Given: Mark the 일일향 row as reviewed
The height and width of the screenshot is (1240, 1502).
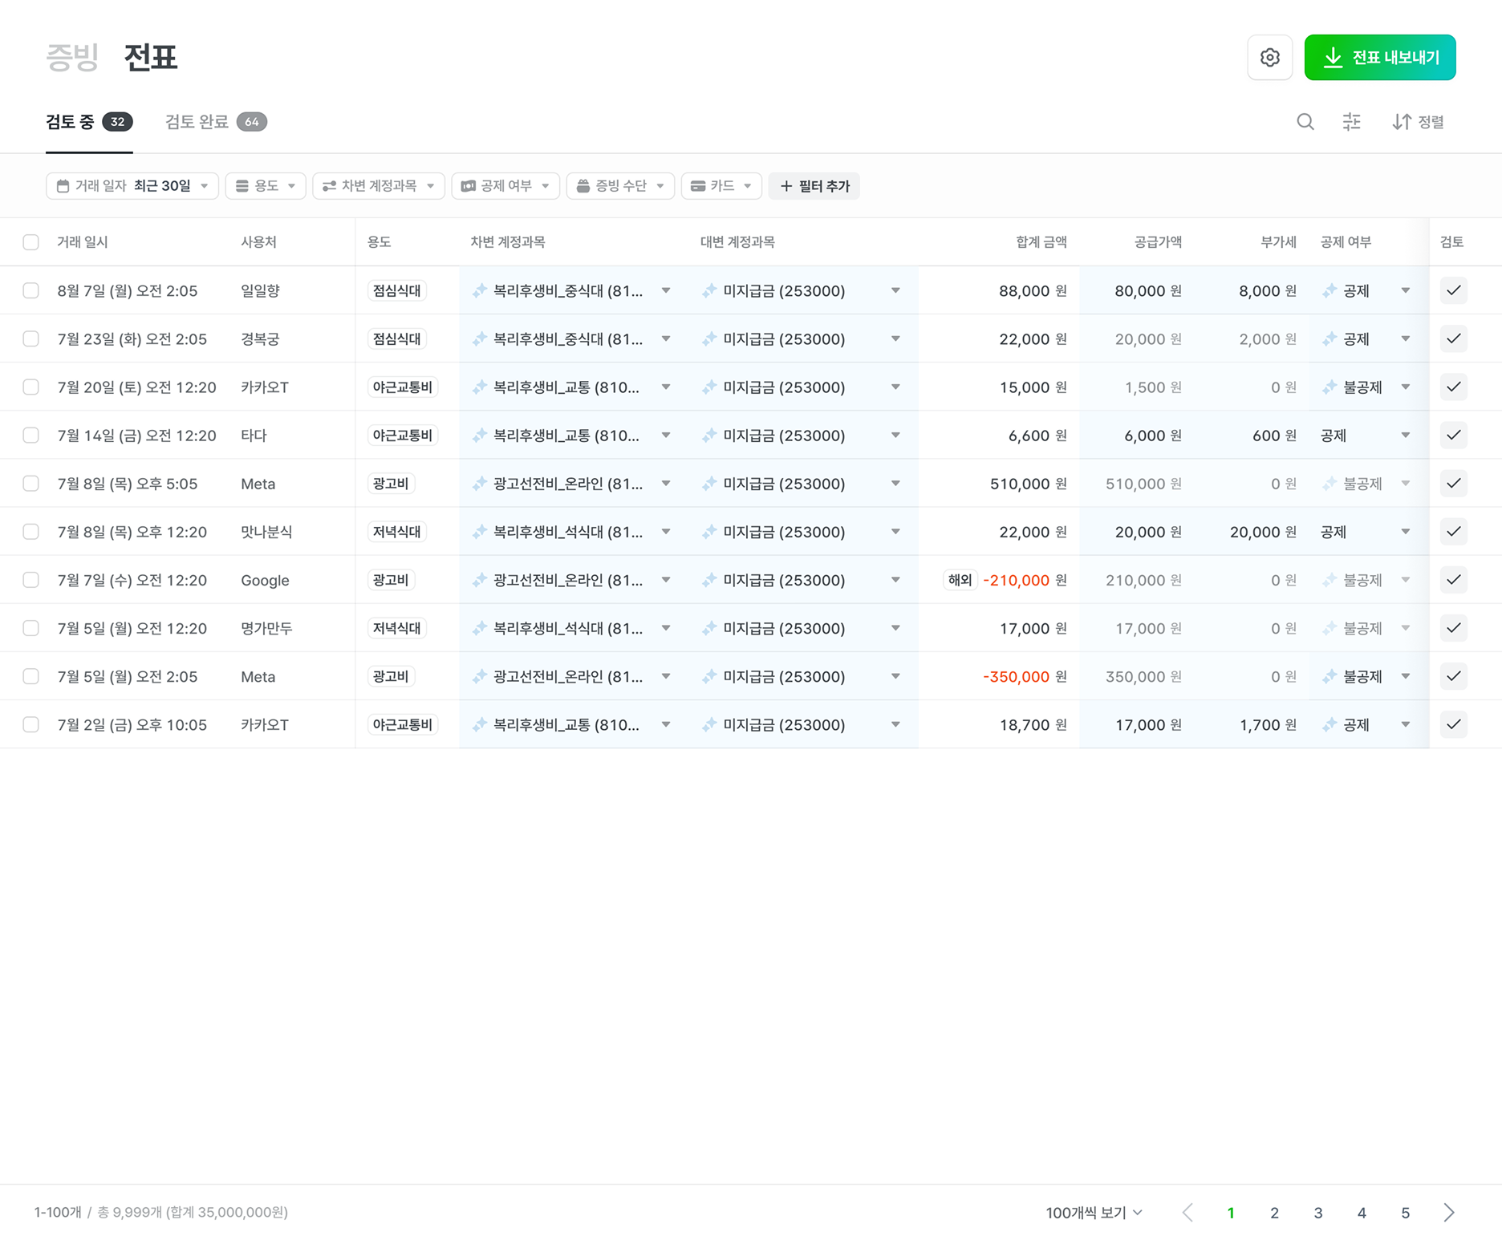Looking at the screenshot, I should pyautogui.click(x=1453, y=290).
